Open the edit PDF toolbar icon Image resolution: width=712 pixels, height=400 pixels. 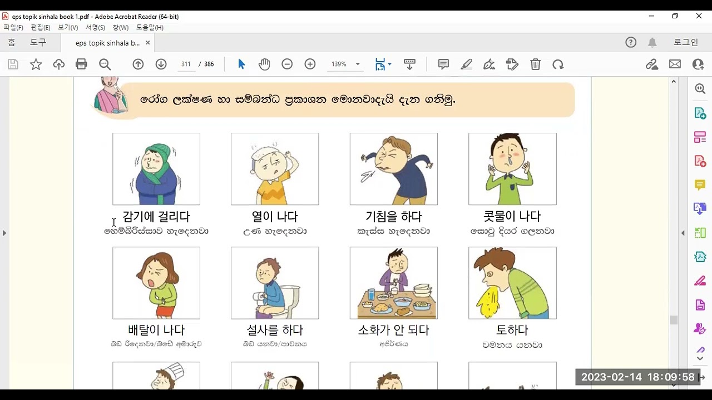tap(512, 64)
